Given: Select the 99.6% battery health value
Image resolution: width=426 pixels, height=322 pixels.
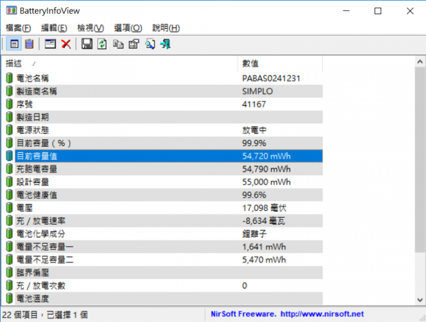Looking at the screenshot, I should (x=254, y=195).
